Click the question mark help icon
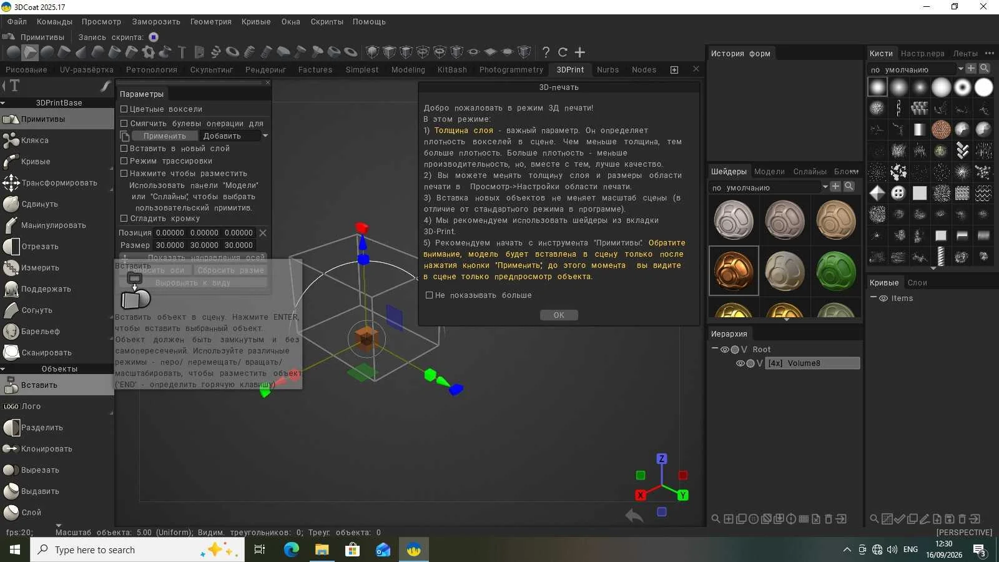 click(x=546, y=52)
